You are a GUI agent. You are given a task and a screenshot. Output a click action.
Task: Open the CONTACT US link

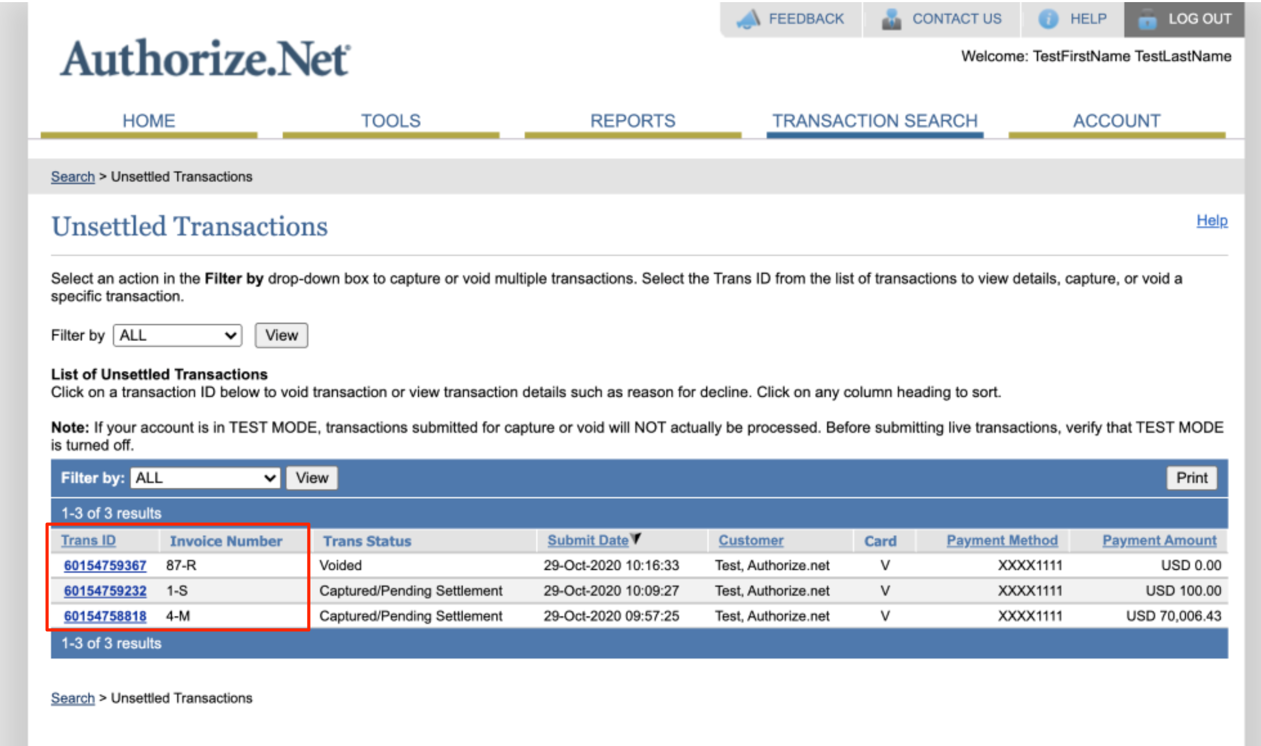(956, 19)
